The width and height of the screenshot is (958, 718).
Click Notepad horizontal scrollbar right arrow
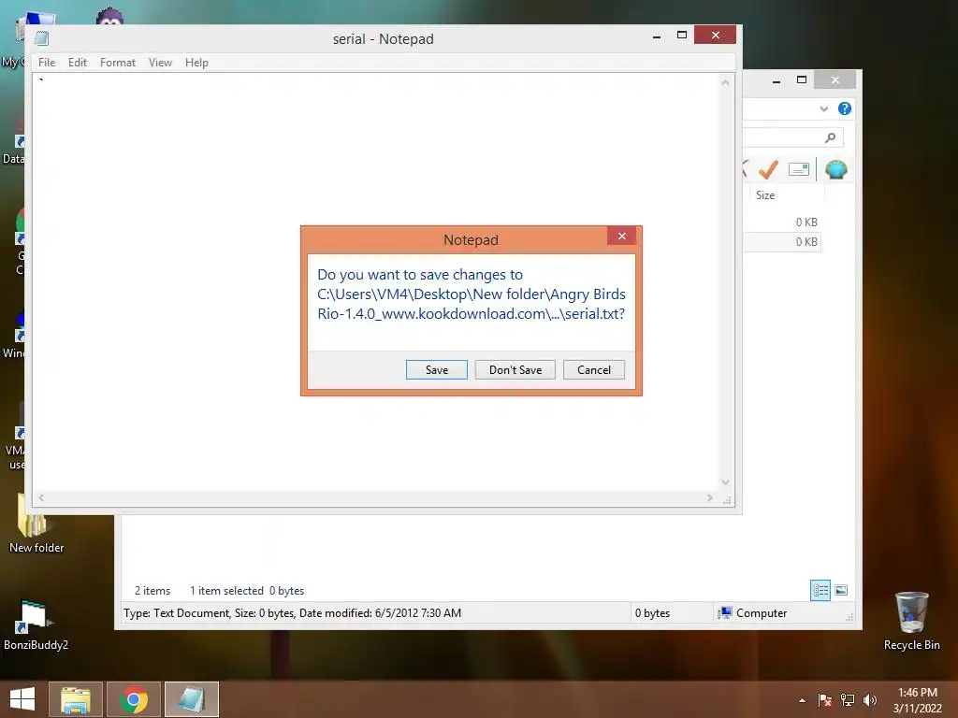point(709,497)
